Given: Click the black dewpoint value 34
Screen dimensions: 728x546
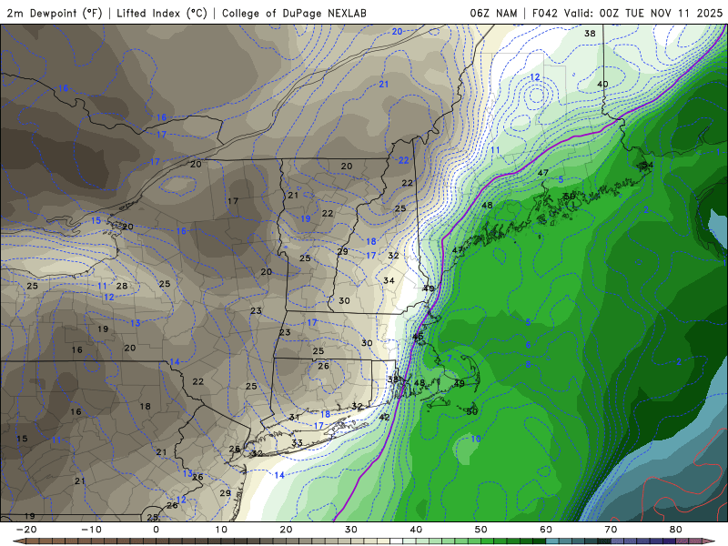Looking at the screenshot, I should tap(389, 280).
